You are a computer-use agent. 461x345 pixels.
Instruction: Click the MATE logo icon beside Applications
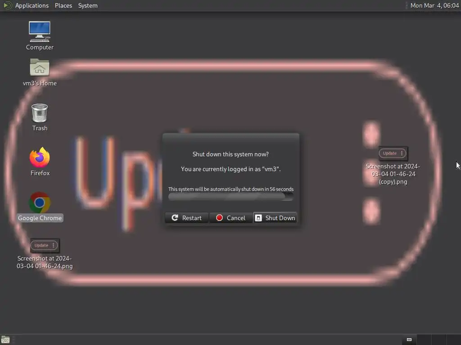click(7, 5)
